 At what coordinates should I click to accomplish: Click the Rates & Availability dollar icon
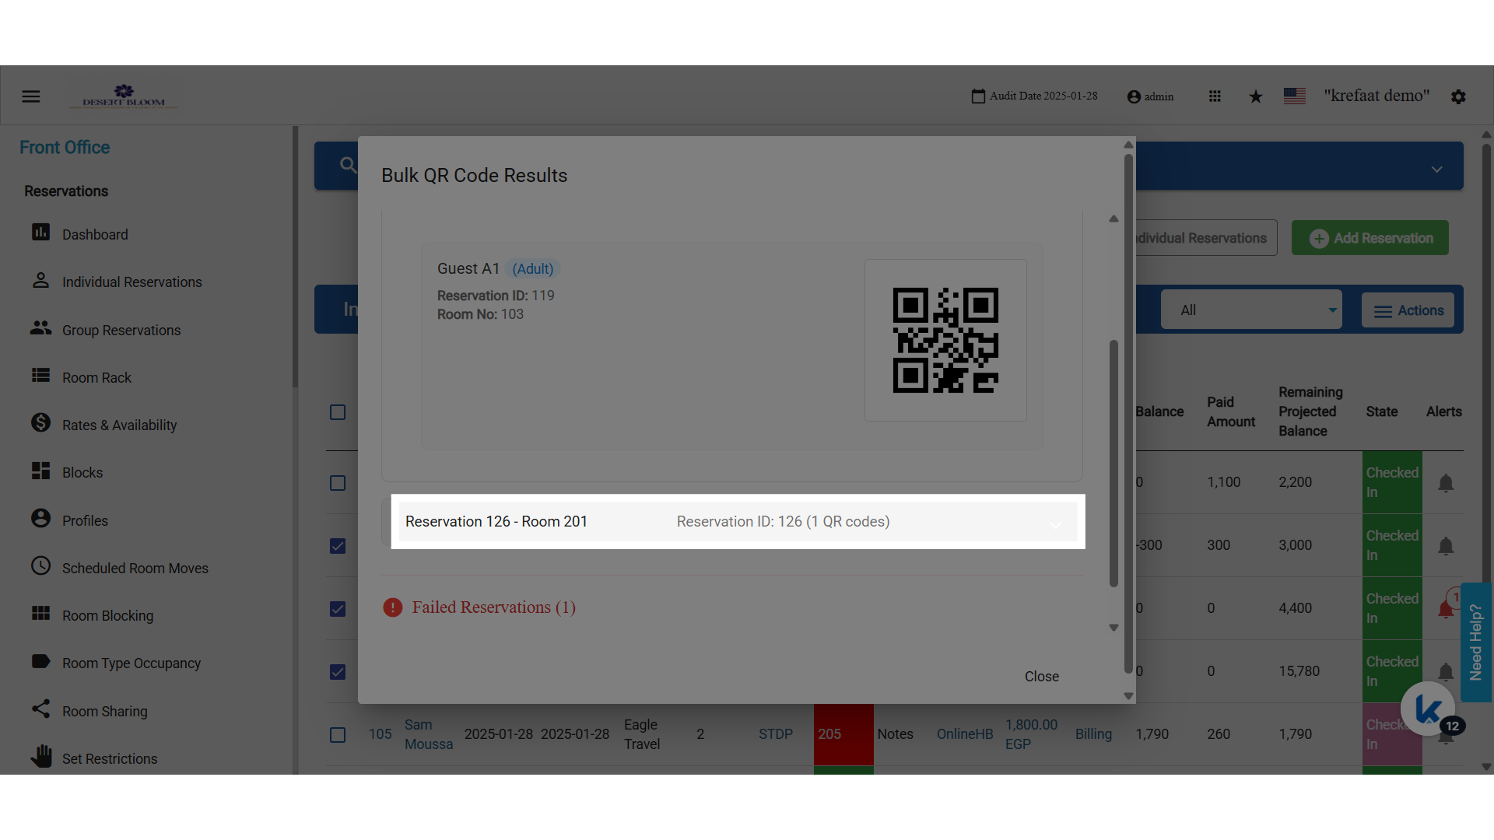(x=40, y=422)
